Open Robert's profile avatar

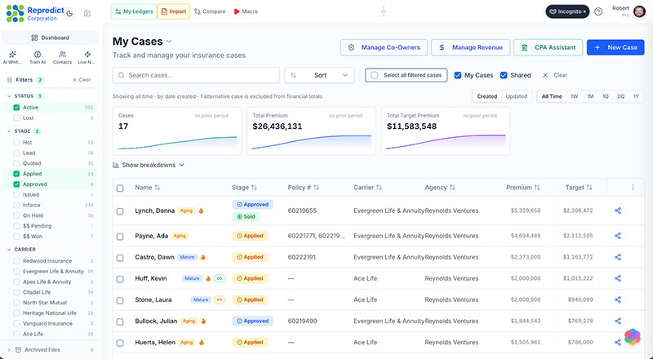coord(639,11)
